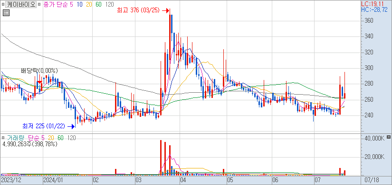Click the 20,000K volume axis label
392x185 pixels.
374,157
